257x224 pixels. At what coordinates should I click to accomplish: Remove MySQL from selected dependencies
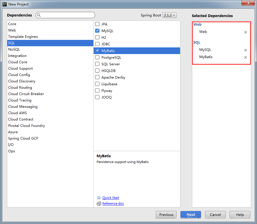pyautogui.click(x=245, y=50)
